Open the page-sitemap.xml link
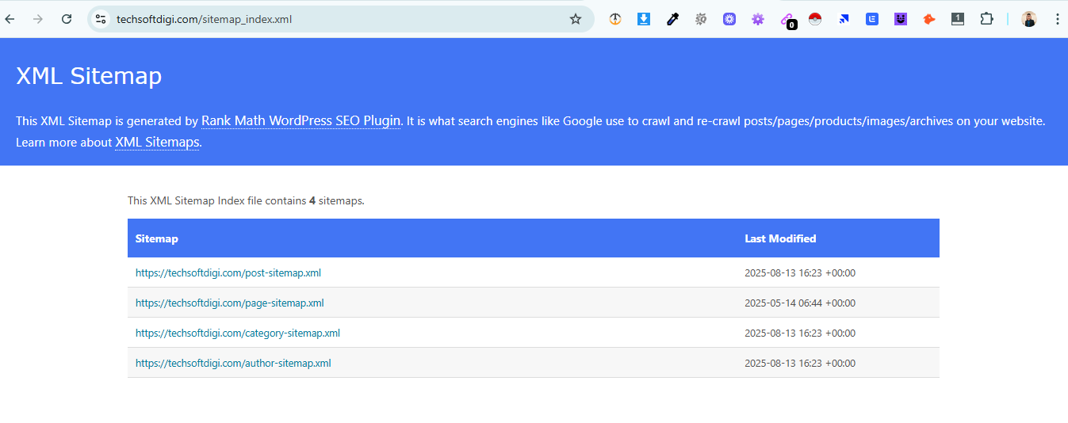This screenshot has height=423, width=1068. 230,303
